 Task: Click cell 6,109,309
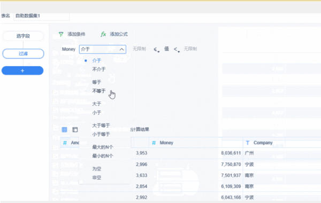[x=231, y=186]
